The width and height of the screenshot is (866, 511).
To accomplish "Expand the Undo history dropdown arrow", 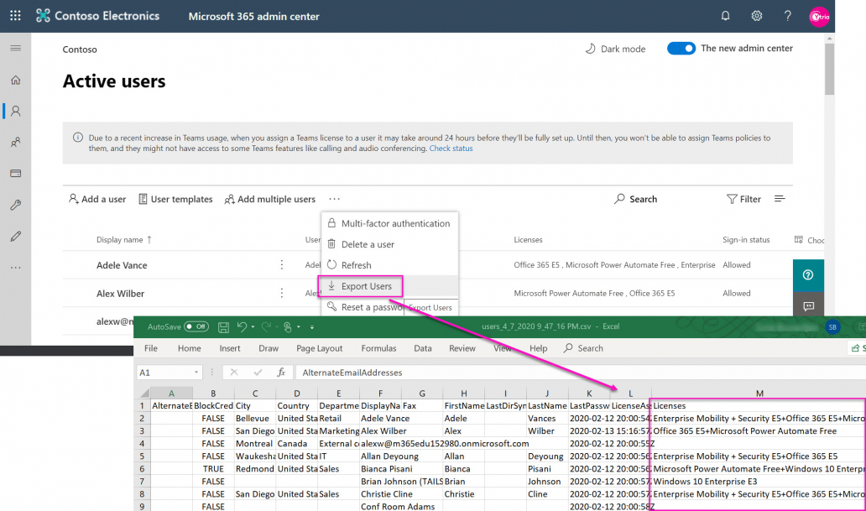I will tap(253, 327).
